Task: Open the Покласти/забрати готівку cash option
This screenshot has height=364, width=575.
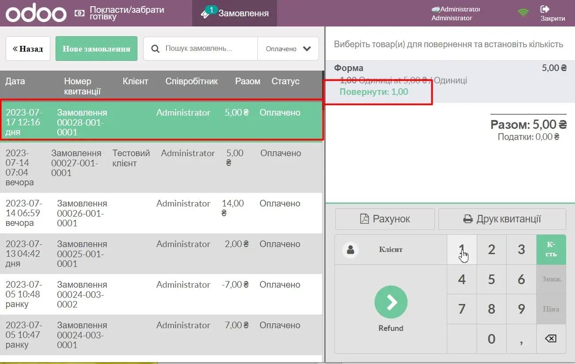Action: pos(119,13)
